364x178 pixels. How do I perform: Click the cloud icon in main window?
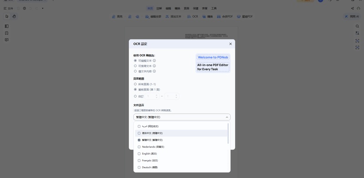(359, 8)
